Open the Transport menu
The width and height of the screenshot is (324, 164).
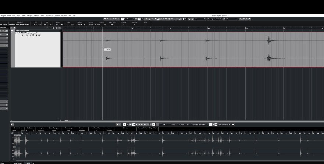point(30,15)
